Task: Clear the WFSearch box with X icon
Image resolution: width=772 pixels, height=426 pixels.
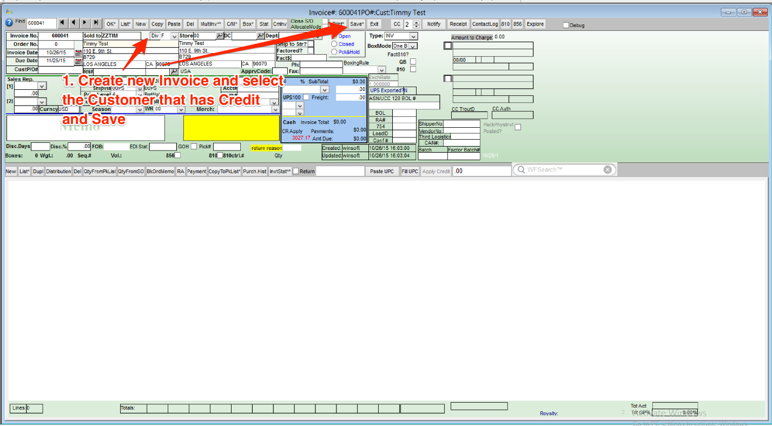Action: pyautogui.click(x=608, y=170)
